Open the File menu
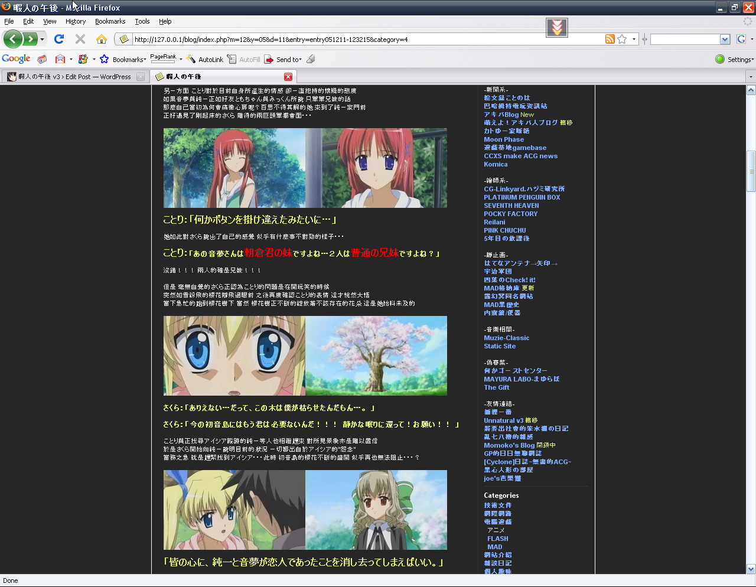This screenshot has height=587, width=756. (x=9, y=21)
